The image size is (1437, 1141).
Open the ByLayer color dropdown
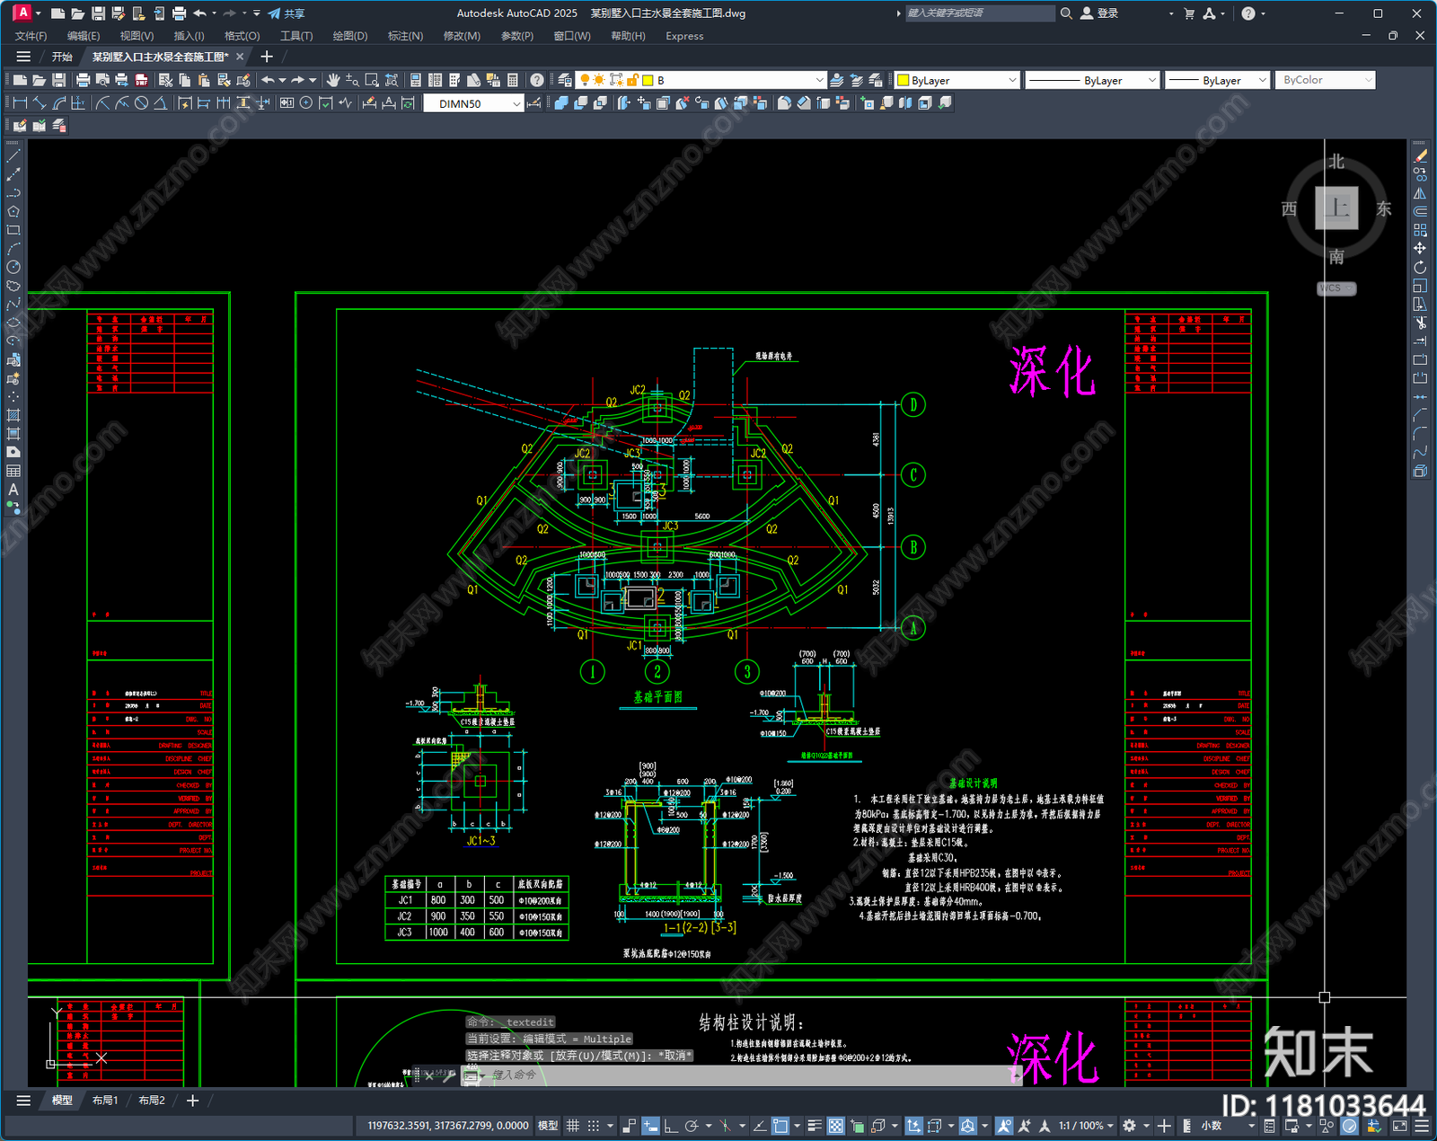1012,80
